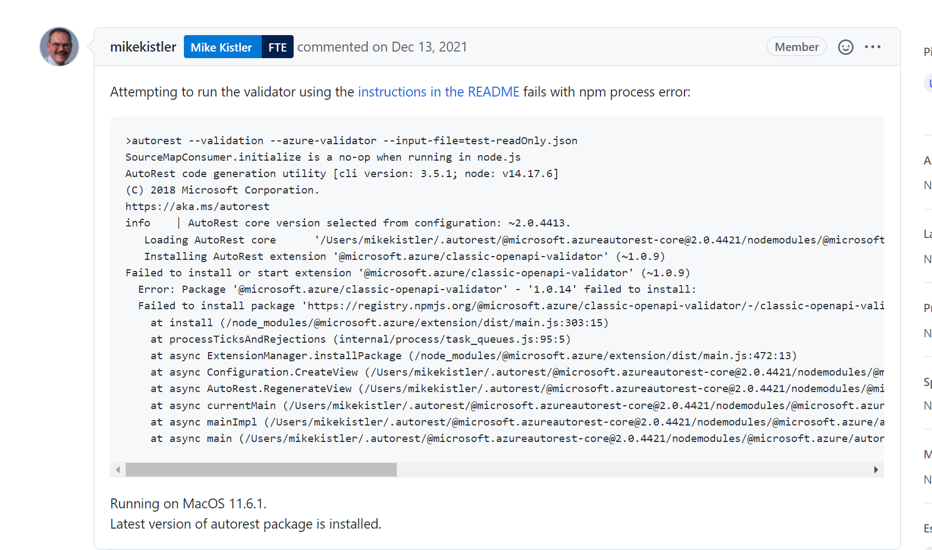932x550 pixels.
Task: Open the Assignees section in the sidebar
Action: pos(928,161)
